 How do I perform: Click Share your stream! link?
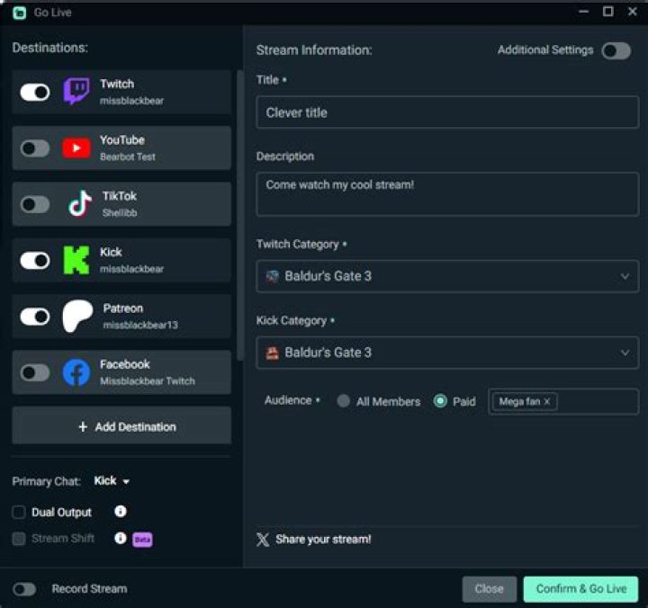point(323,540)
